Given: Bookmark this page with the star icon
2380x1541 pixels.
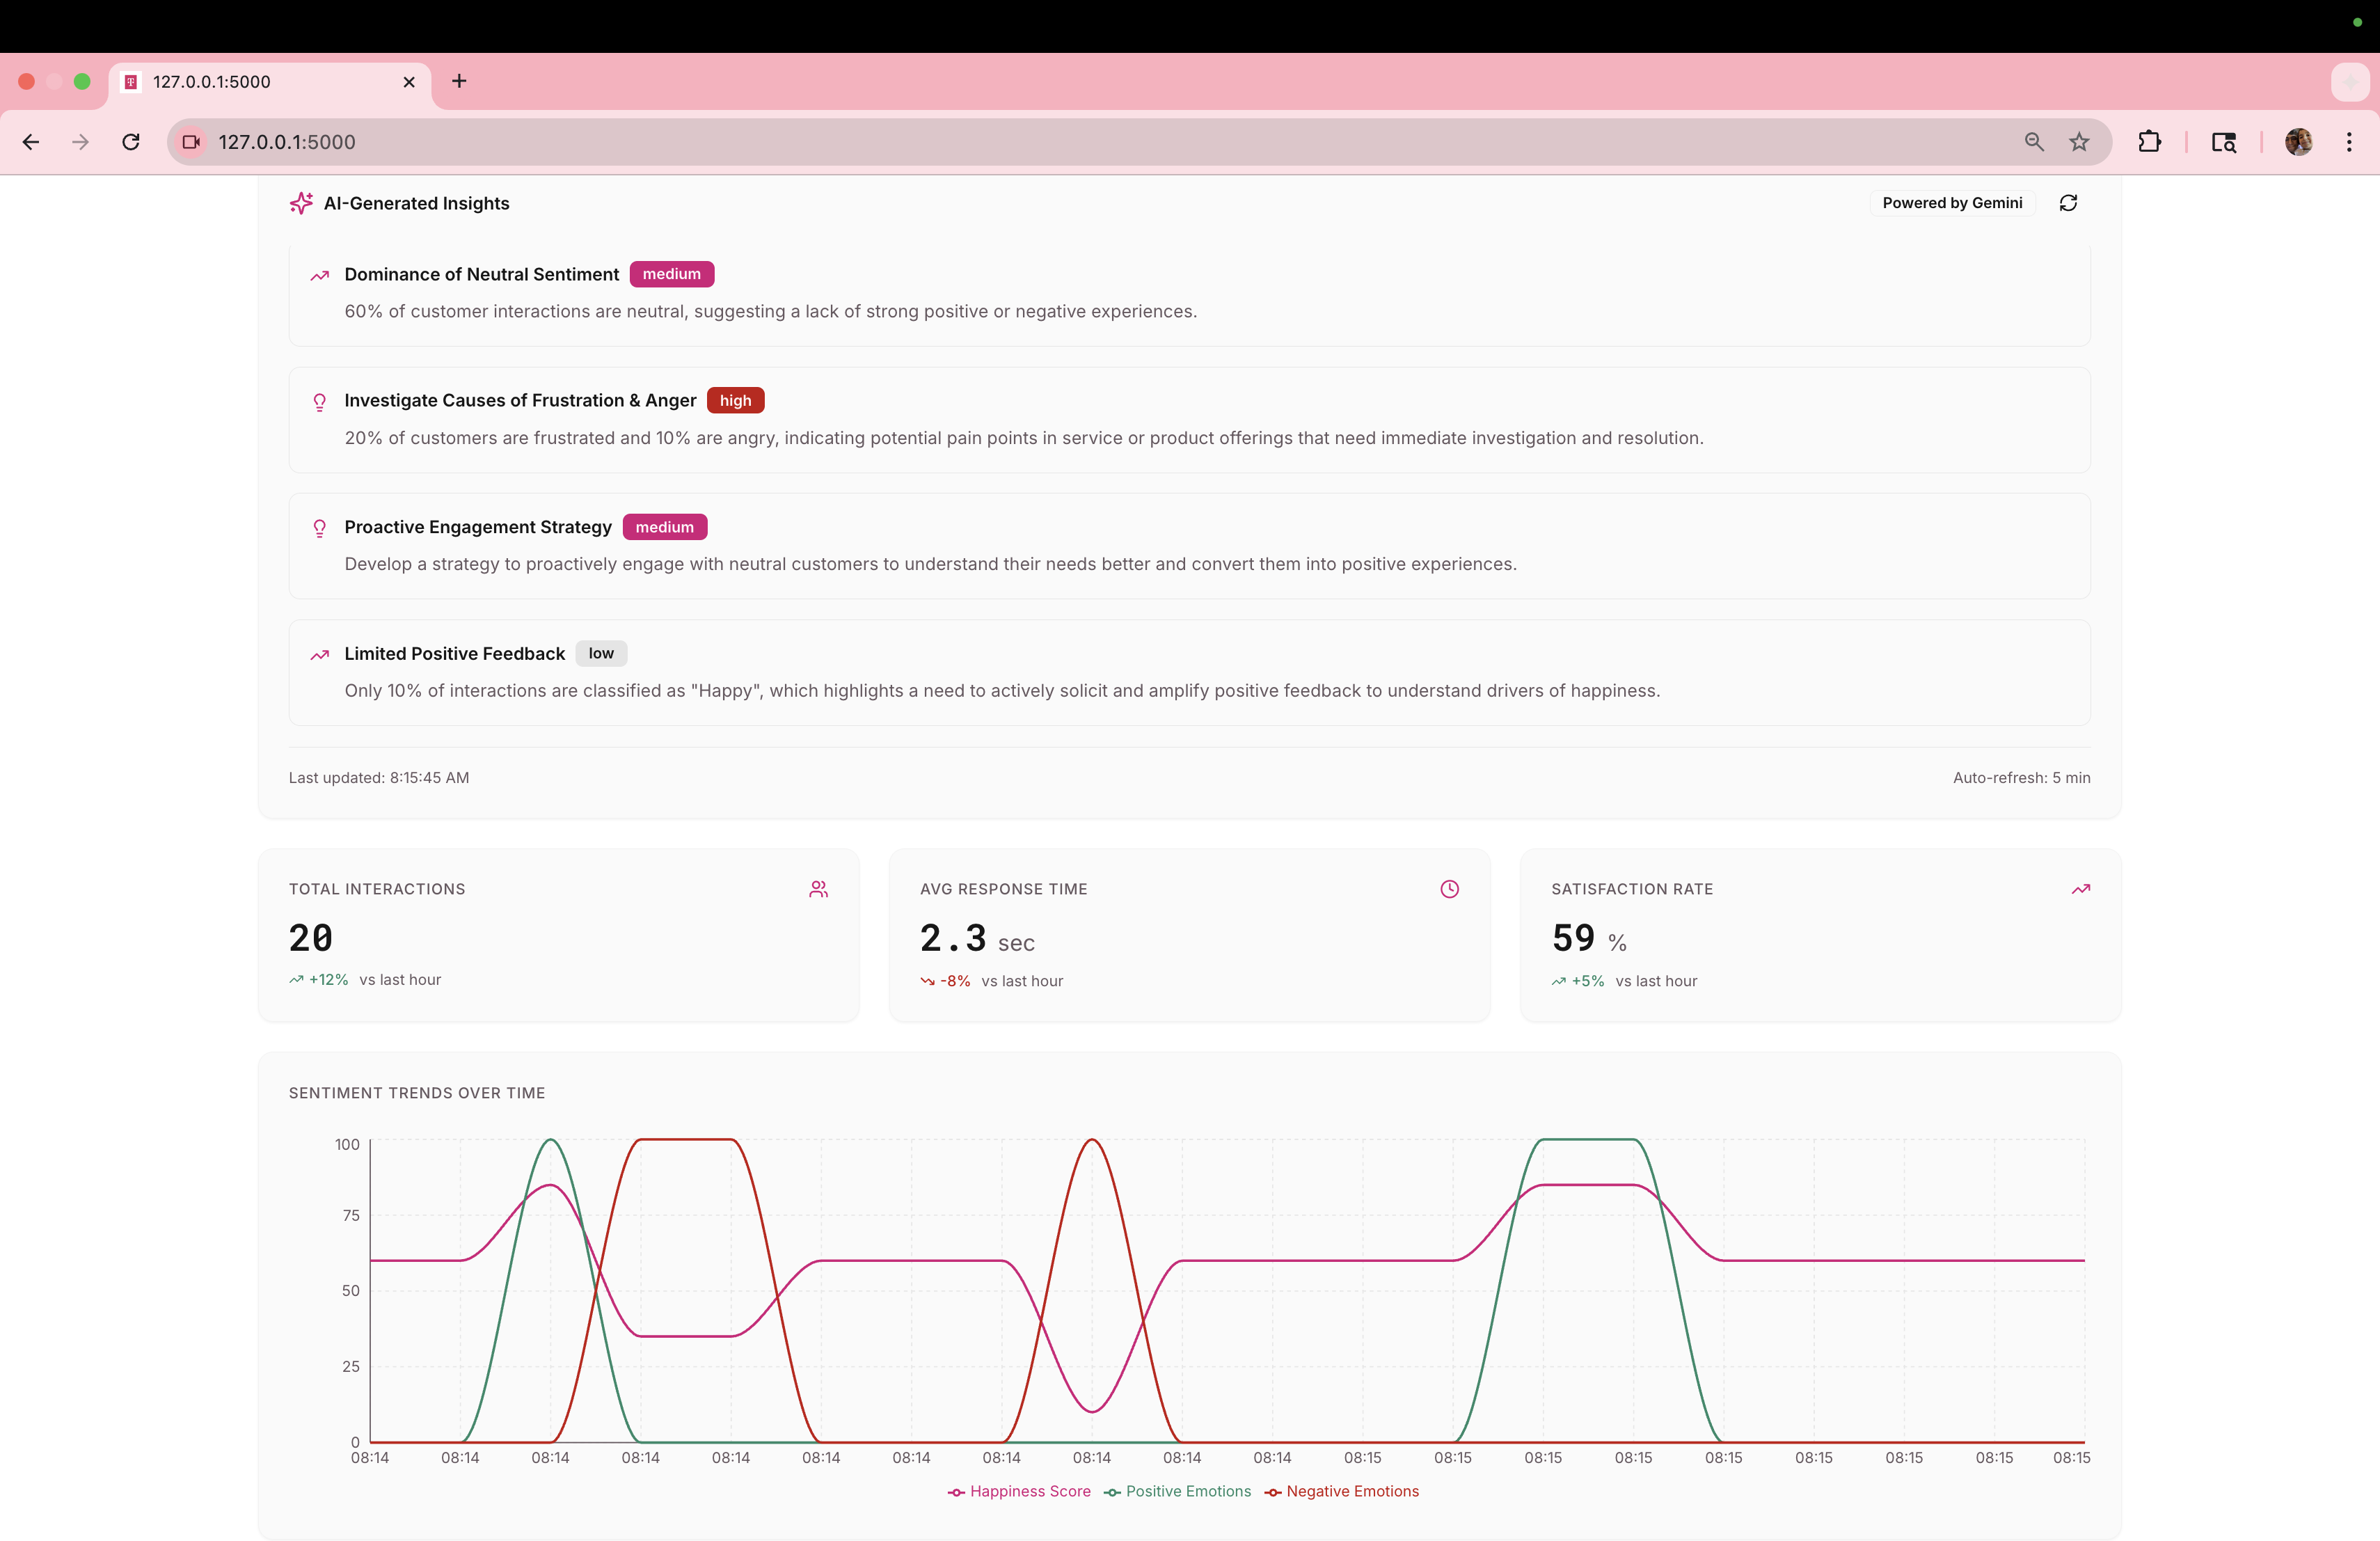Looking at the screenshot, I should [2079, 142].
